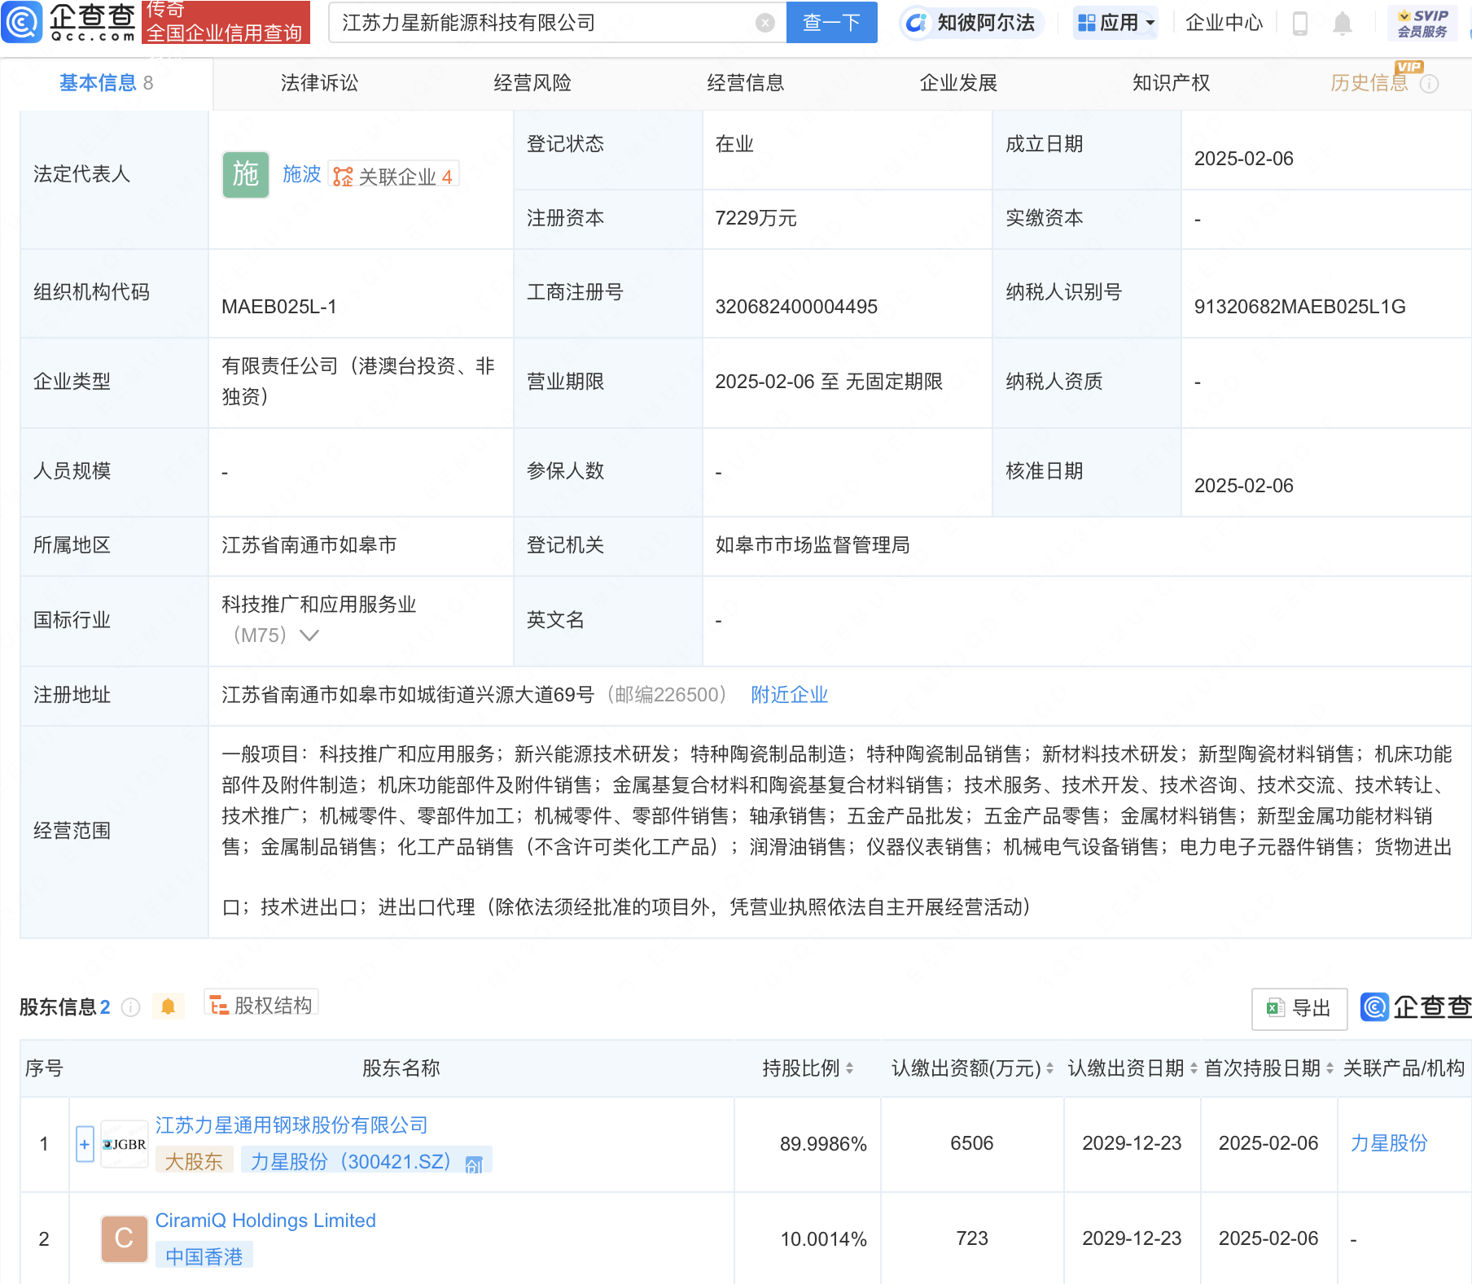The image size is (1472, 1284).
Task: Click the info icon next to 股东信息
Action: 130,1007
